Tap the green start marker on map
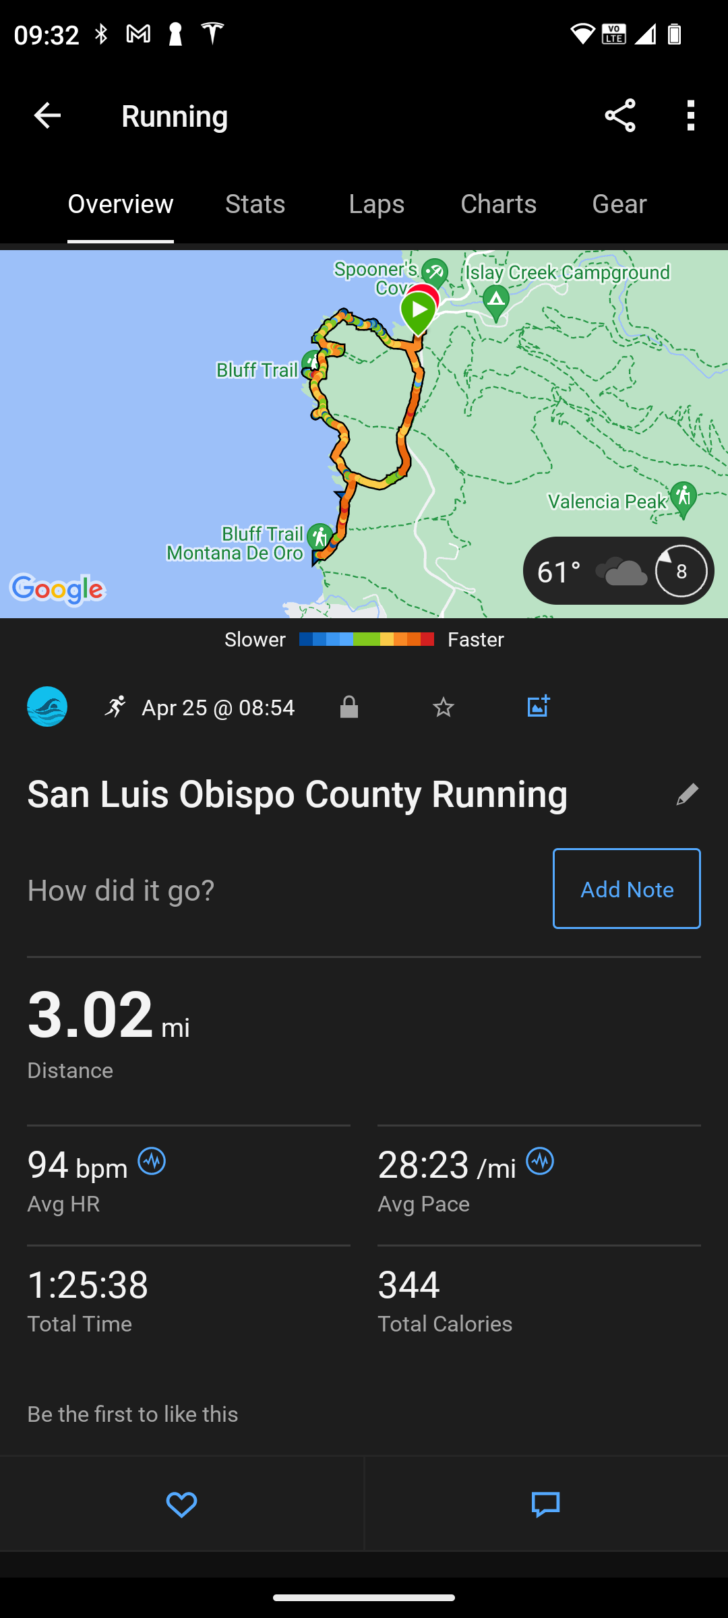728x1618 pixels. (x=419, y=312)
